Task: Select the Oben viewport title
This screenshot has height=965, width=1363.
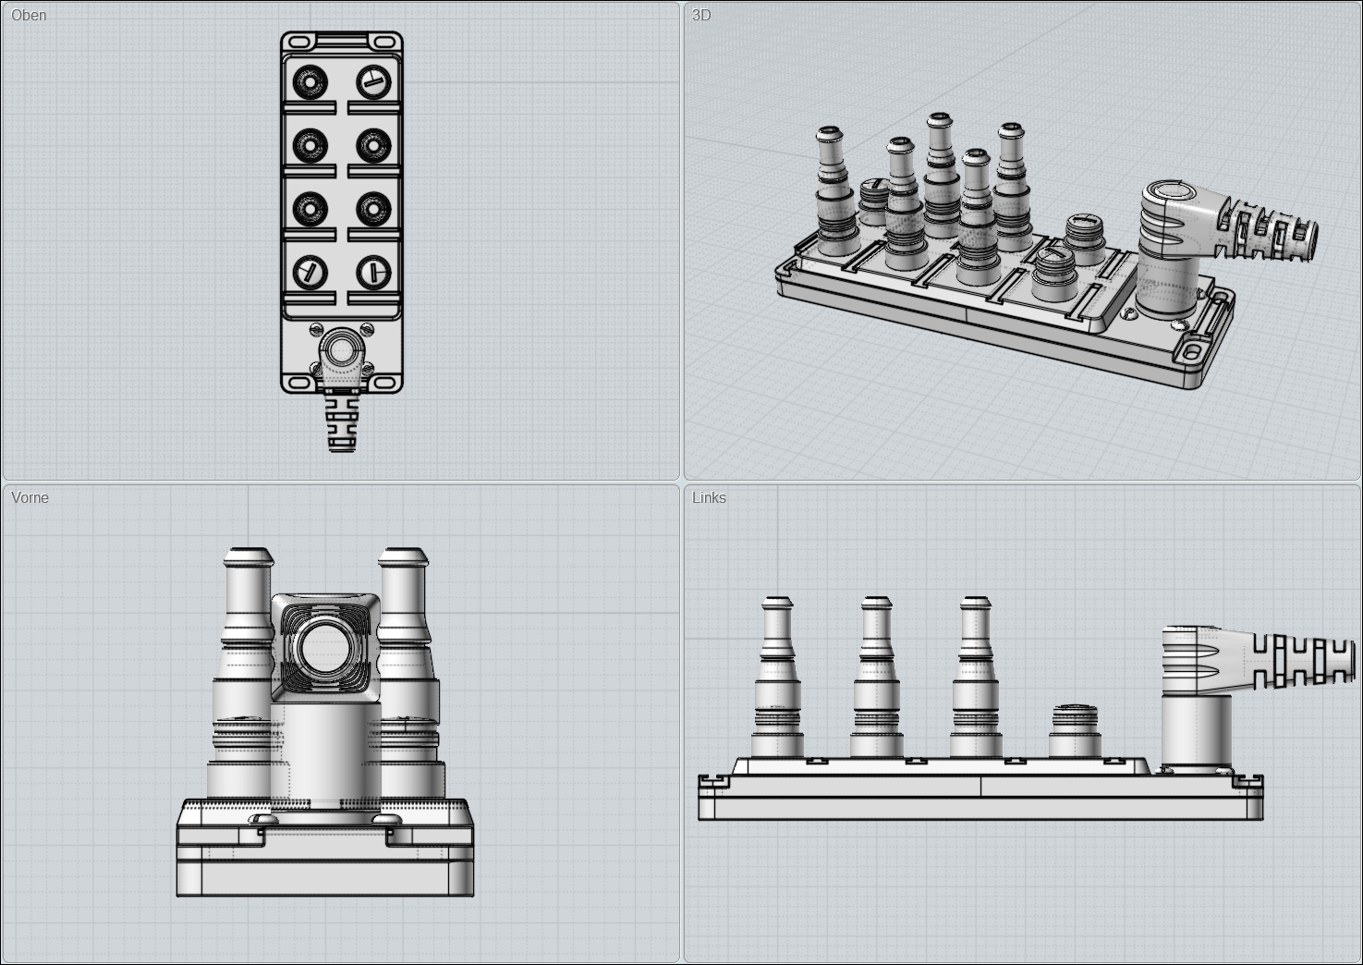Action: pos(29,15)
